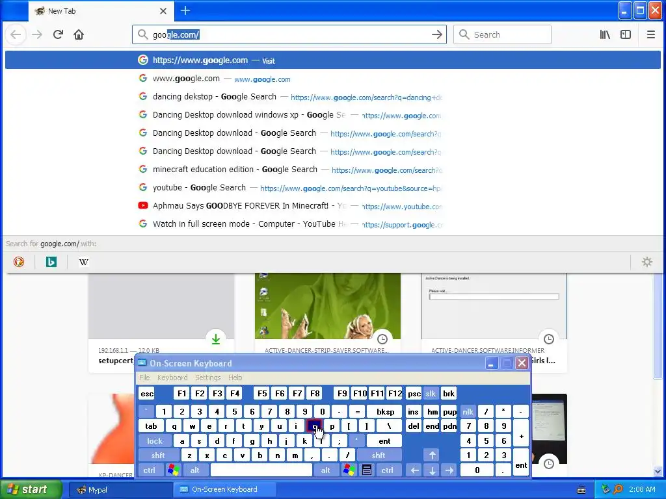The width and height of the screenshot is (666, 499).
Task: Click the down arrow key on On-Screen Keyboard
Action: [432, 470]
